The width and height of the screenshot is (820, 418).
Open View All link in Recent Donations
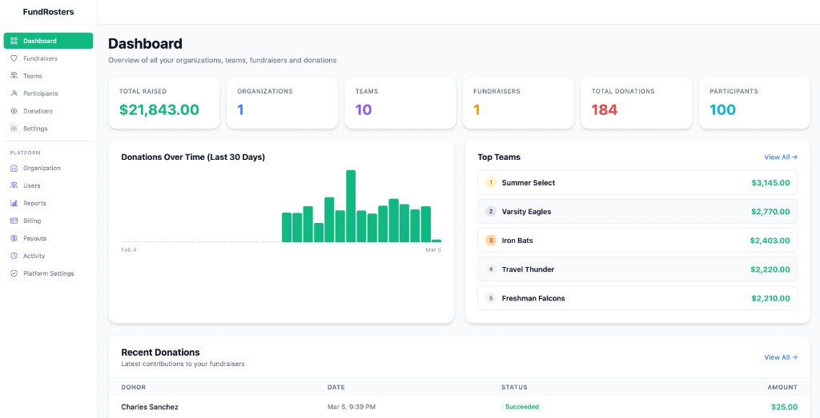780,357
